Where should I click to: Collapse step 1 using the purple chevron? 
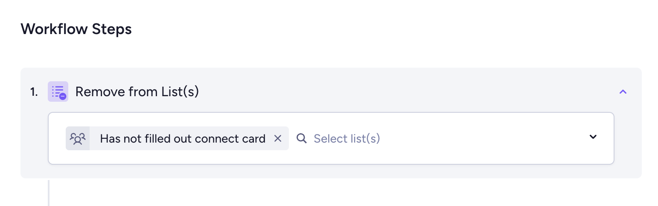click(x=623, y=92)
